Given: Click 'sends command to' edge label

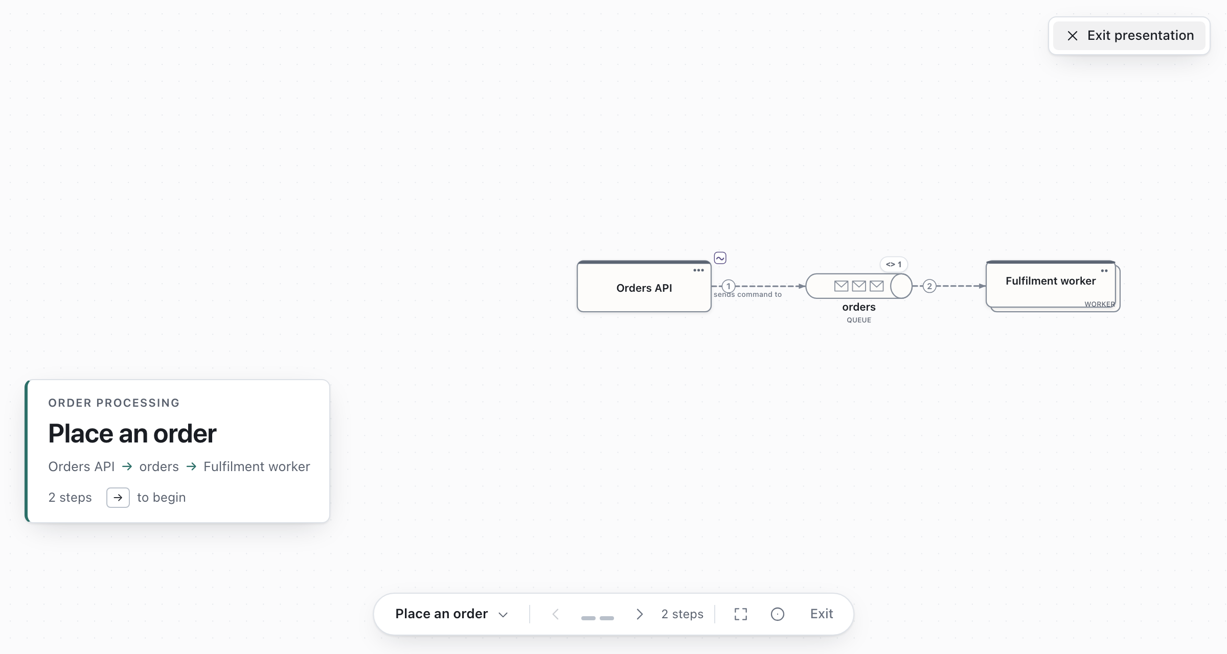Looking at the screenshot, I should tap(747, 294).
